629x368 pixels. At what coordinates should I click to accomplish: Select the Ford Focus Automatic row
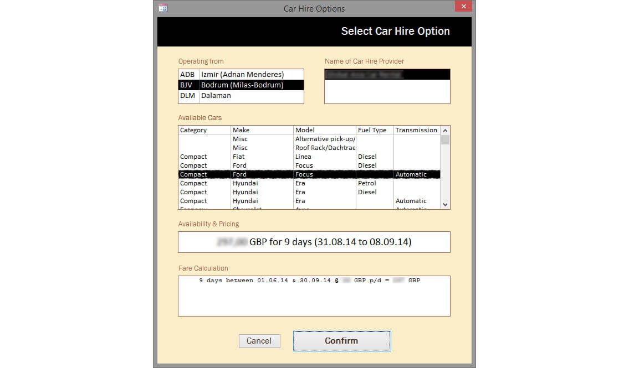click(309, 174)
